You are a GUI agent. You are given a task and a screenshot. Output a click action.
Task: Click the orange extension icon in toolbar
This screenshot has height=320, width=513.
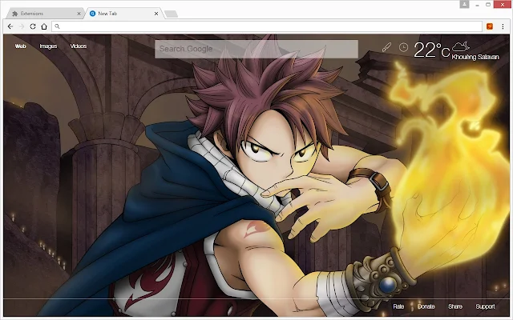click(490, 26)
